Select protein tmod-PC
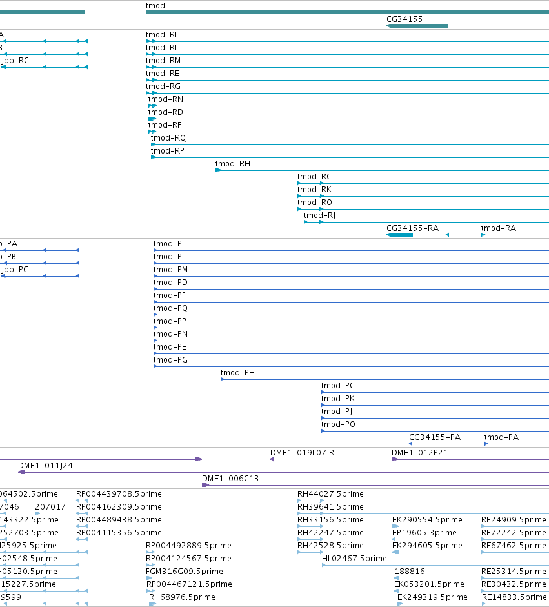Screen dimensions: 549x607 [x=337, y=386]
